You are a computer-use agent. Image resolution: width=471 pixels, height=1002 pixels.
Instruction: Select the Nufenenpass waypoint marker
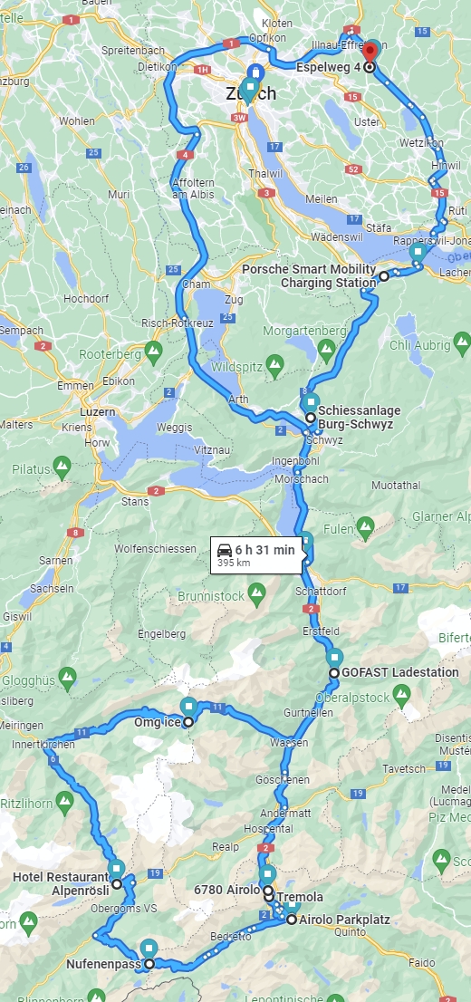[149, 964]
